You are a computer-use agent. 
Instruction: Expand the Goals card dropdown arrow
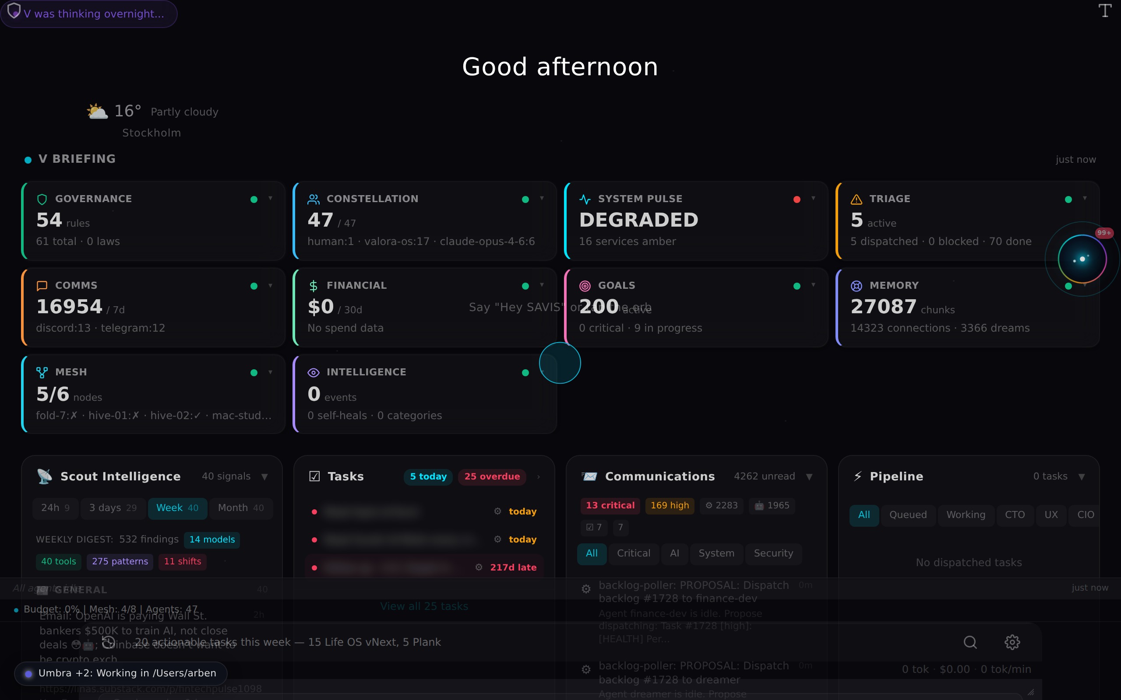coord(814,285)
